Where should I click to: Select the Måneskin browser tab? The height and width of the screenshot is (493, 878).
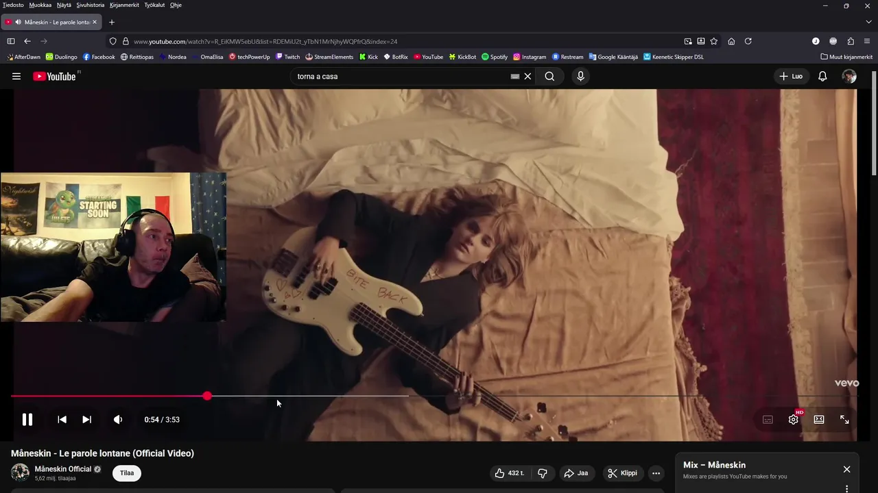pos(51,22)
